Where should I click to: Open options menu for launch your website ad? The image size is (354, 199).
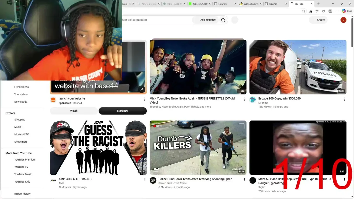[x=144, y=99]
